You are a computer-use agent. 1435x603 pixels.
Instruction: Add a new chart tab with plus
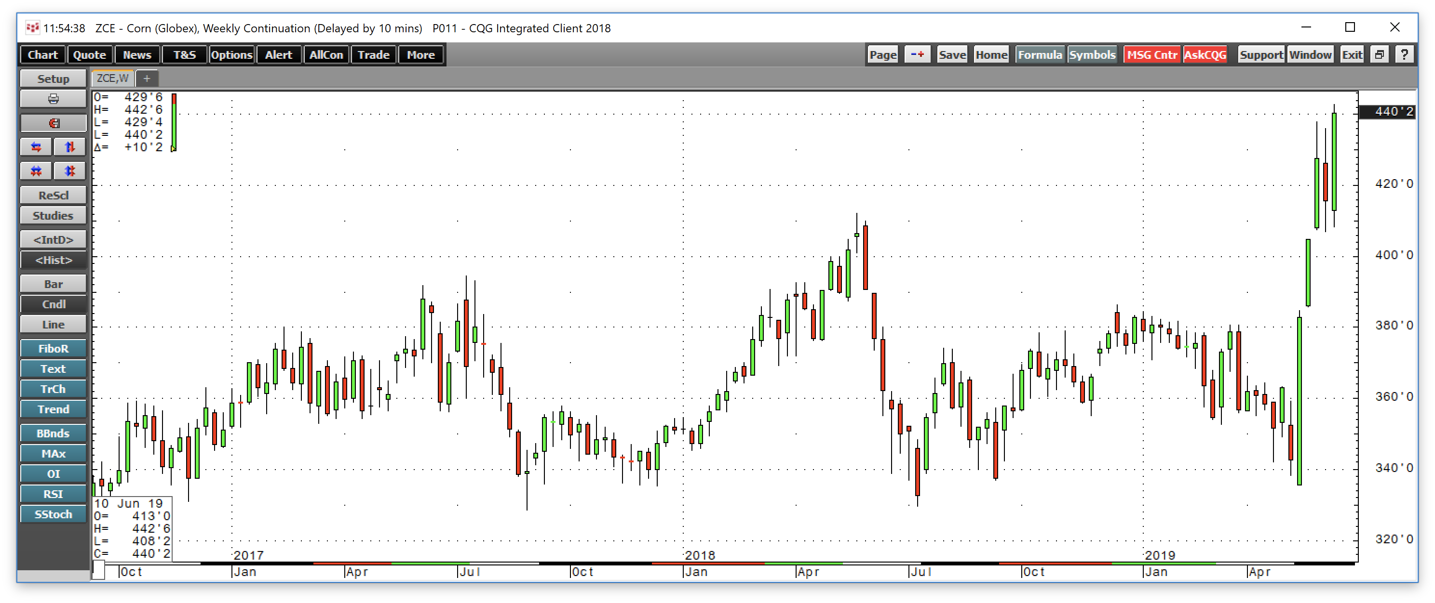(147, 79)
